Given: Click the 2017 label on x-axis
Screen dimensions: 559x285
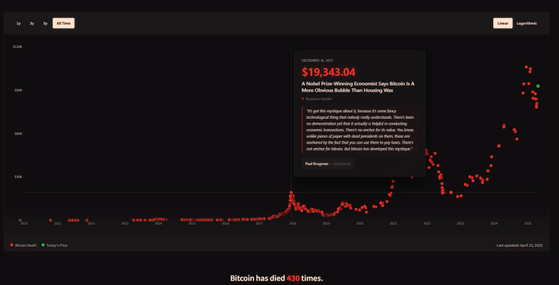Looking at the screenshot, I should pyautogui.click(x=259, y=223).
